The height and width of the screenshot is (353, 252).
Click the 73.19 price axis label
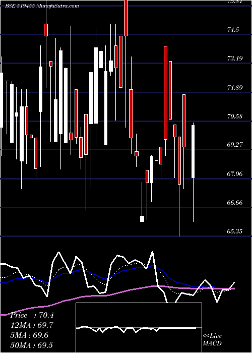click(235, 58)
